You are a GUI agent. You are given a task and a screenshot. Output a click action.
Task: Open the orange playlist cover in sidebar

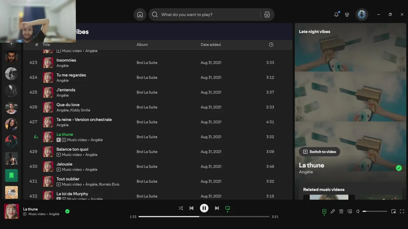point(11,192)
